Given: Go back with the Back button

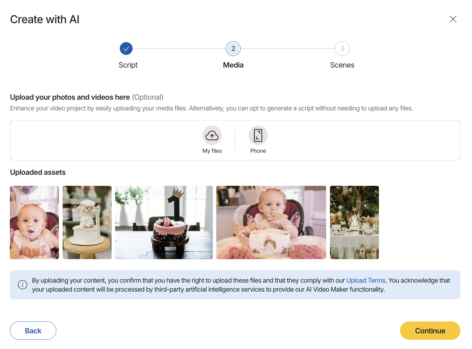Looking at the screenshot, I should point(33,330).
